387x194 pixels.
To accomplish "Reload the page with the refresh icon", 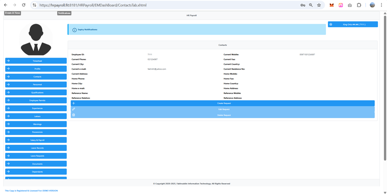I will pos(24,5).
